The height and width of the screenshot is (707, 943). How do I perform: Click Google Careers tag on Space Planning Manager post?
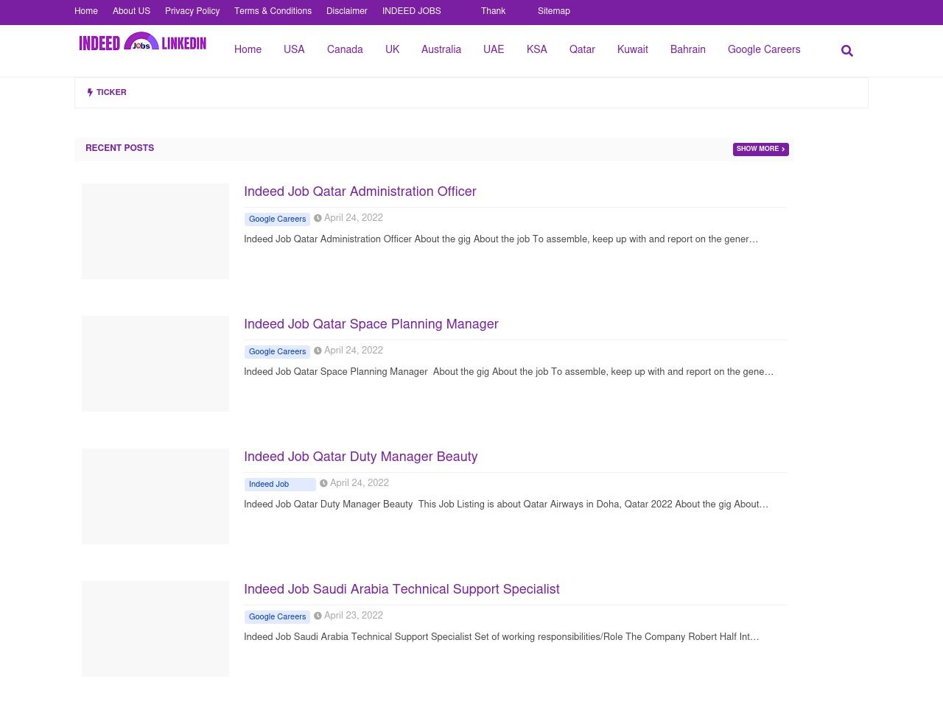tap(277, 352)
